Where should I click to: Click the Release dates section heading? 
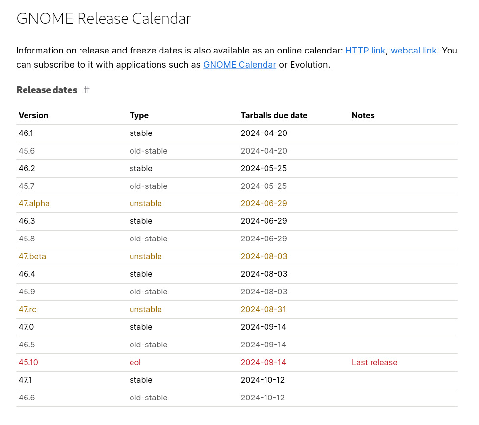click(47, 90)
